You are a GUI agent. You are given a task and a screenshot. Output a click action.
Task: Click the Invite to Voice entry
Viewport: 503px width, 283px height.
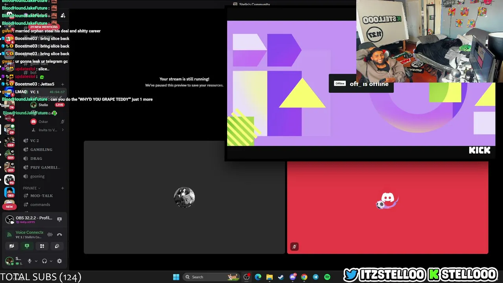[x=47, y=130]
